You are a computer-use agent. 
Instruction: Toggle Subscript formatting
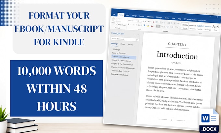(139, 25)
